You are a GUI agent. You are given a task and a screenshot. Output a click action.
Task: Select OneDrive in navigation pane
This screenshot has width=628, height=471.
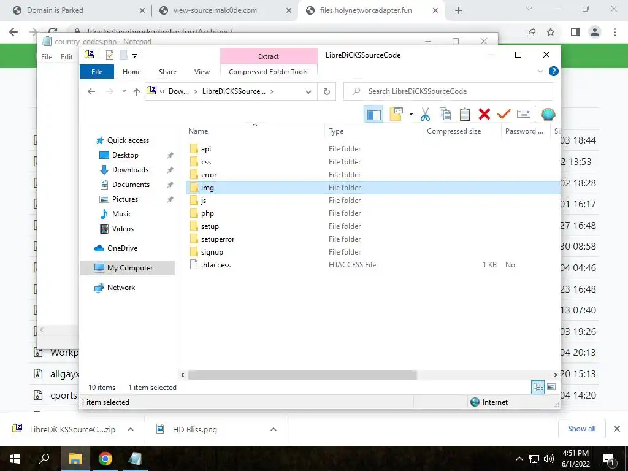pyautogui.click(x=122, y=248)
